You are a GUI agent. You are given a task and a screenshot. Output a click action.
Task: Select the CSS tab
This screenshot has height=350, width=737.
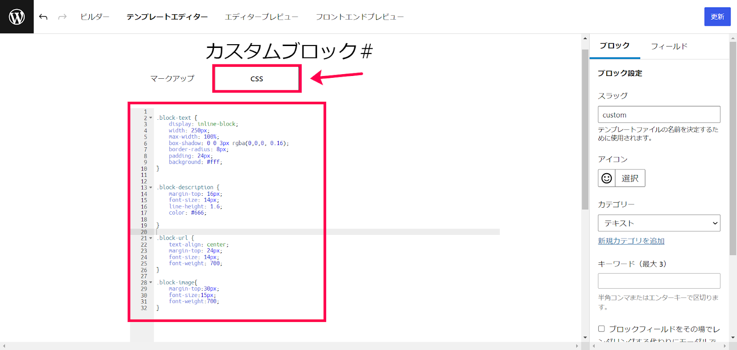(257, 79)
